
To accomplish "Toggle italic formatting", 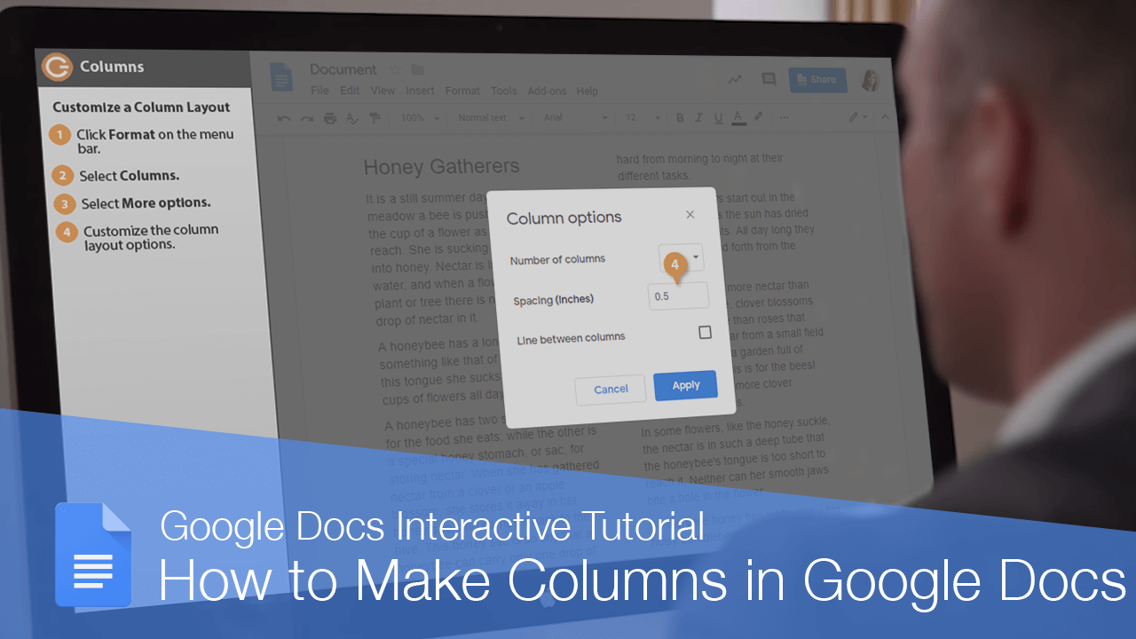I will tap(699, 116).
